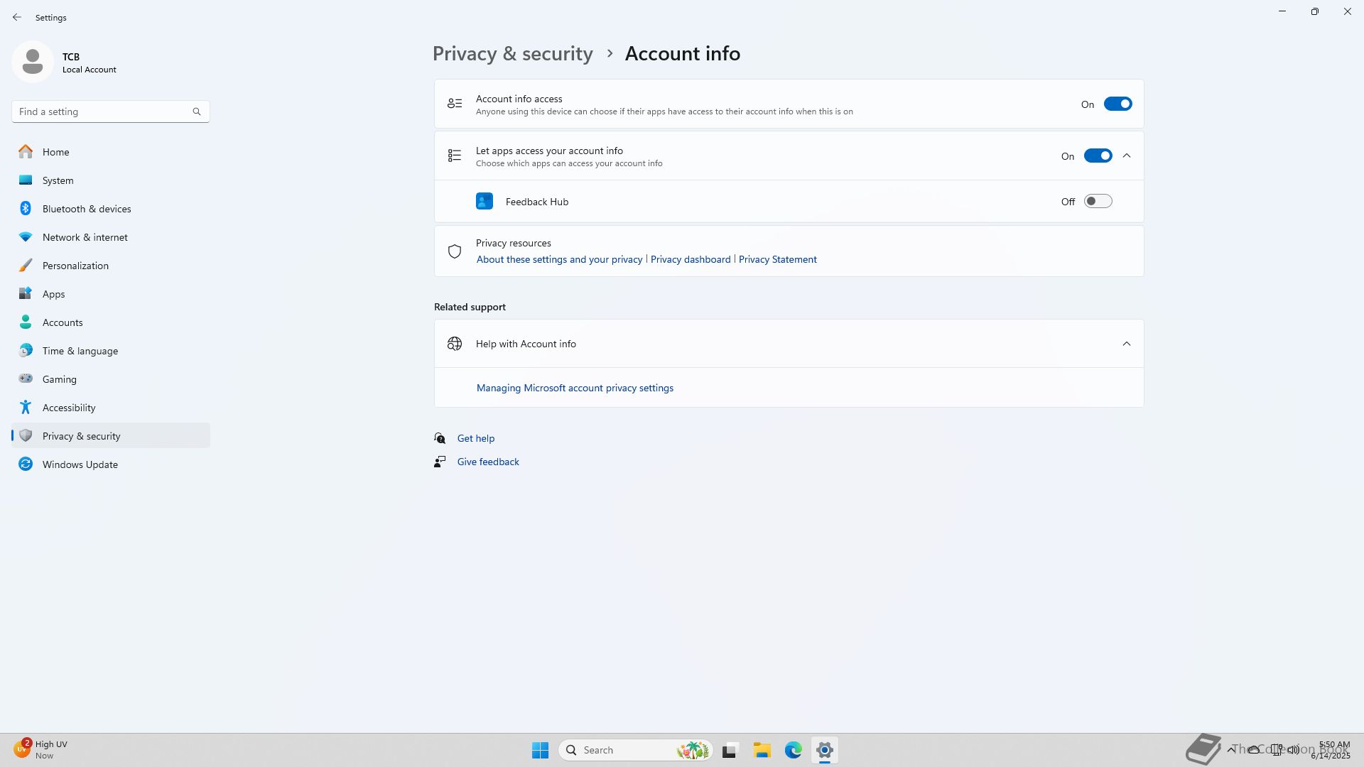The width and height of the screenshot is (1364, 767).
Task: Go to Windows Update page
Action: tap(80, 464)
